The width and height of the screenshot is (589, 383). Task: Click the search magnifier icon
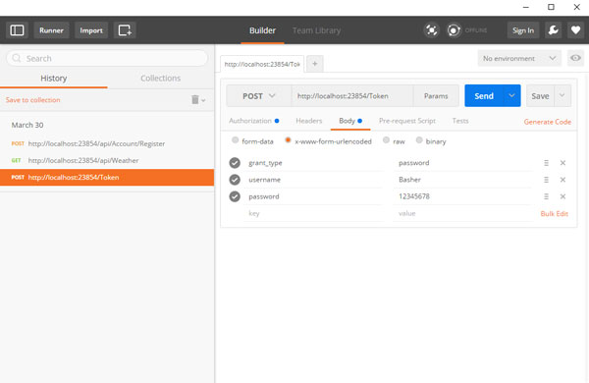pos(16,58)
